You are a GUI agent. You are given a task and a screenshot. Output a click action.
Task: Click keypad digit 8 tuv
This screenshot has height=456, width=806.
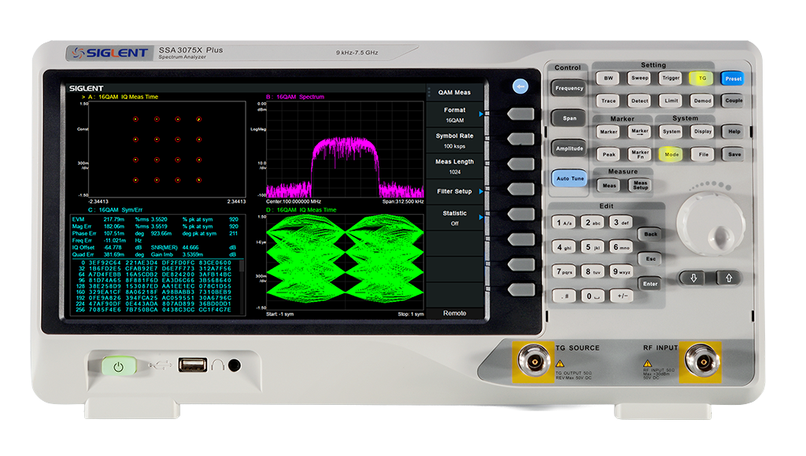[592, 271]
